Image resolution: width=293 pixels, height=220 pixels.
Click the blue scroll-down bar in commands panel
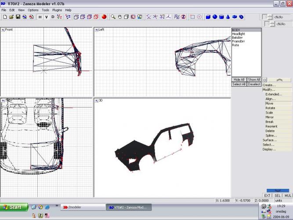click(x=278, y=191)
